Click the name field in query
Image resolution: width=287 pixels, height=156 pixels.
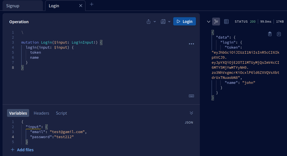pos(34,57)
